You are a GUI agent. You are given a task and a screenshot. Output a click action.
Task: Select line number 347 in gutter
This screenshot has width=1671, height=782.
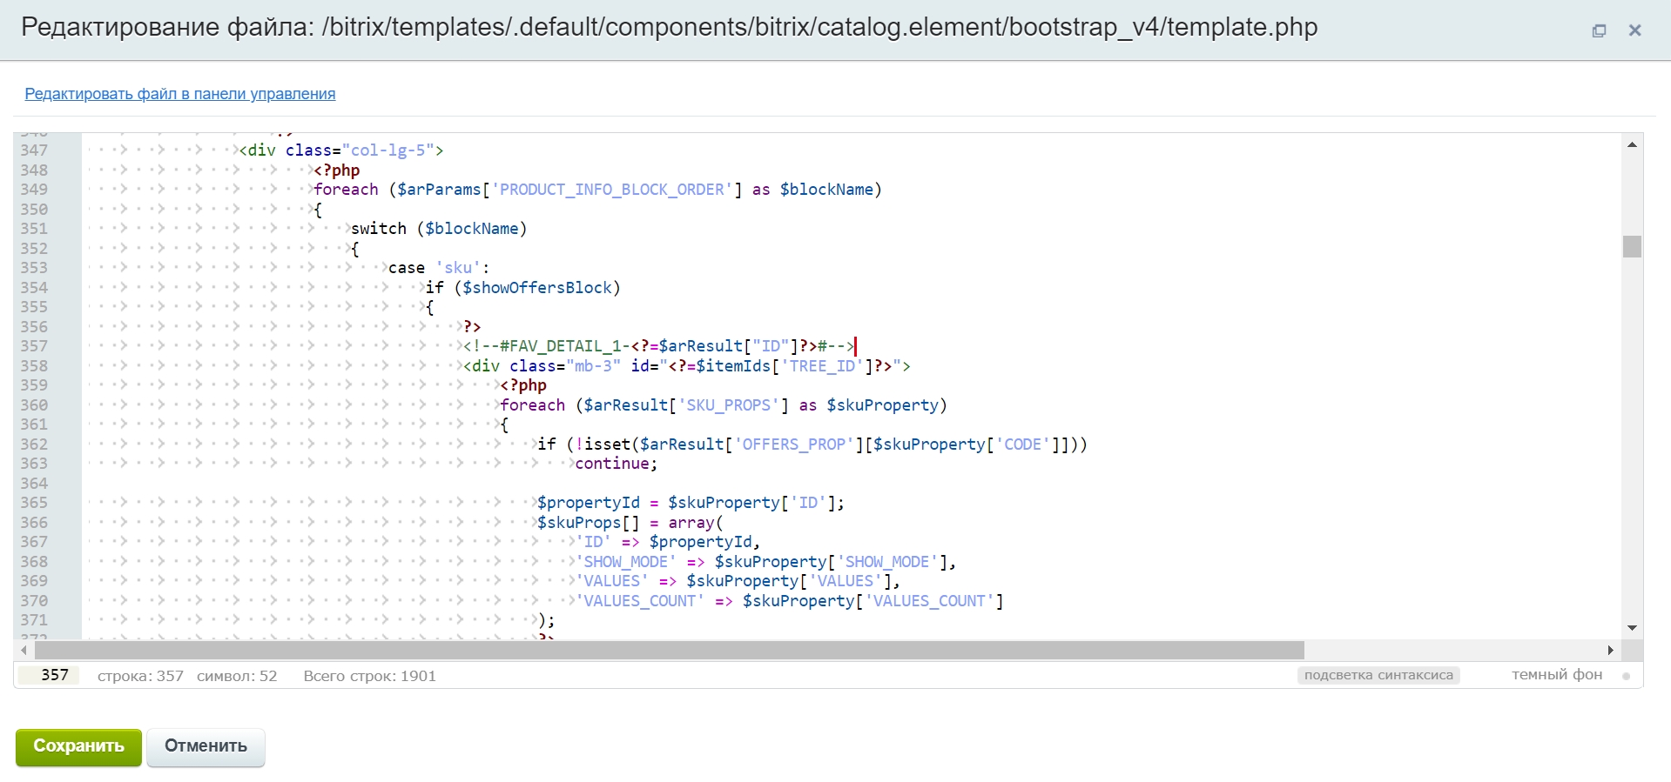click(35, 150)
